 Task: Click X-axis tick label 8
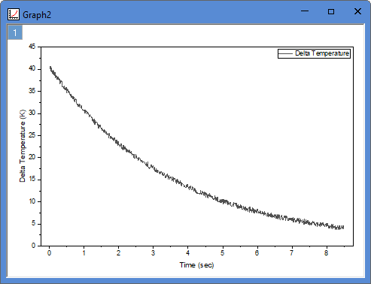[x=326, y=253]
